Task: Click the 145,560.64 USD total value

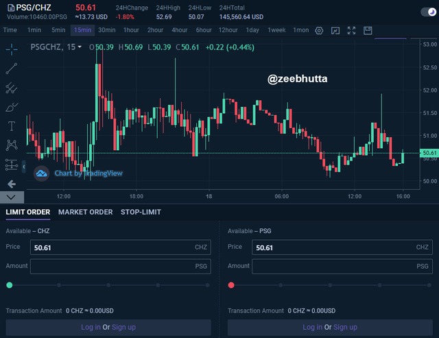Action: pos(241,17)
